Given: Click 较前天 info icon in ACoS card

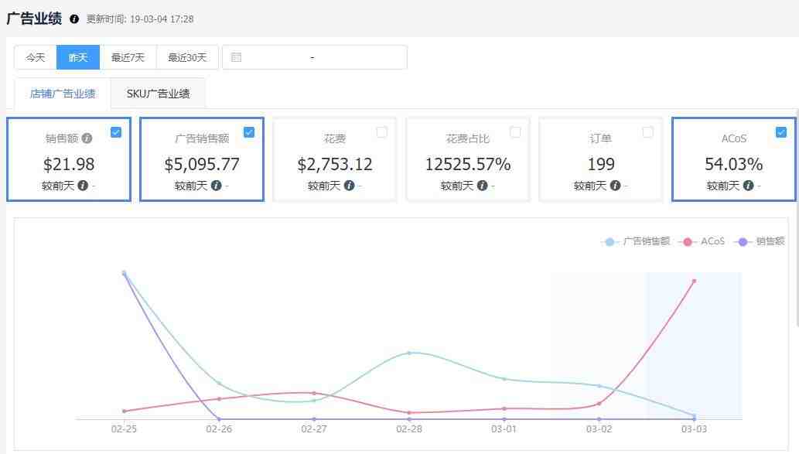Looking at the screenshot, I should click(747, 186).
